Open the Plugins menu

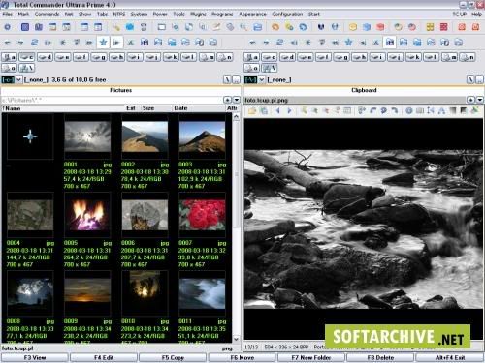coord(198,15)
